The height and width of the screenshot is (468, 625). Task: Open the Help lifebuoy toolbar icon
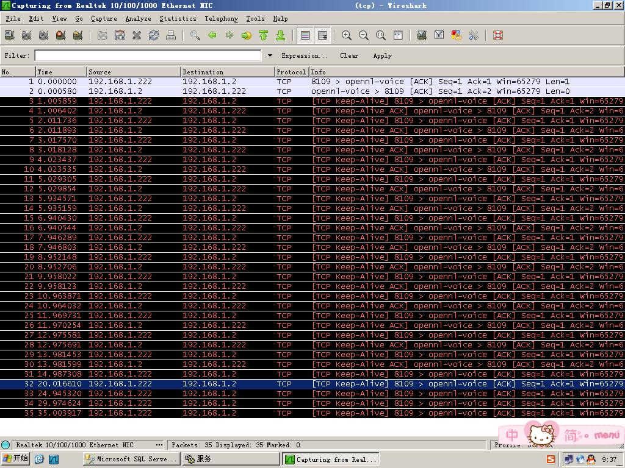(x=497, y=36)
